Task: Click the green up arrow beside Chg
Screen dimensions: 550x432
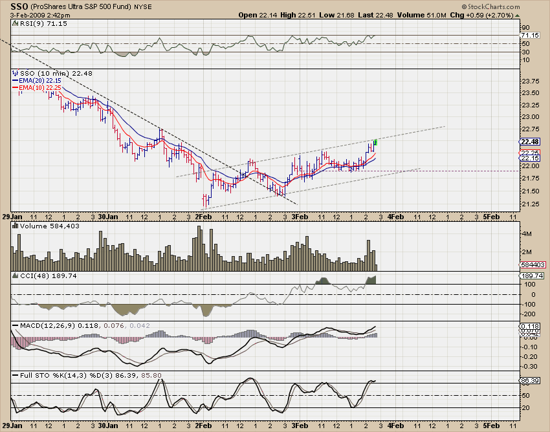Action: [518, 16]
